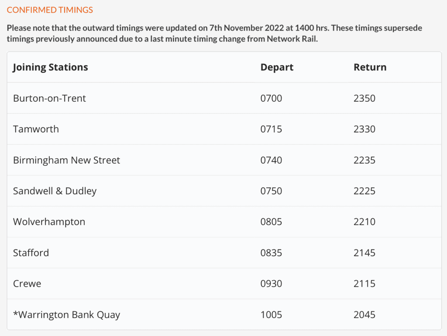
Task: Click the Wolverhampton station name
Action: point(49,222)
